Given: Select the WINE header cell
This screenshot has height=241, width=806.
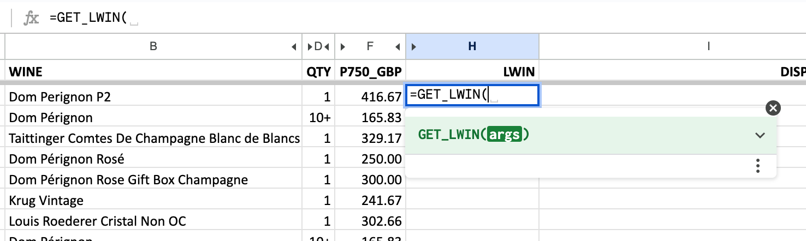Looking at the screenshot, I should [x=153, y=72].
